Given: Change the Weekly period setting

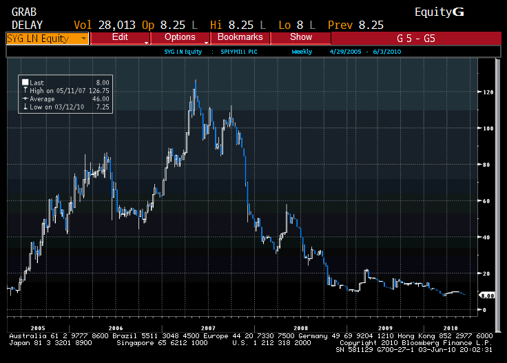Looking at the screenshot, I should click(x=302, y=52).
